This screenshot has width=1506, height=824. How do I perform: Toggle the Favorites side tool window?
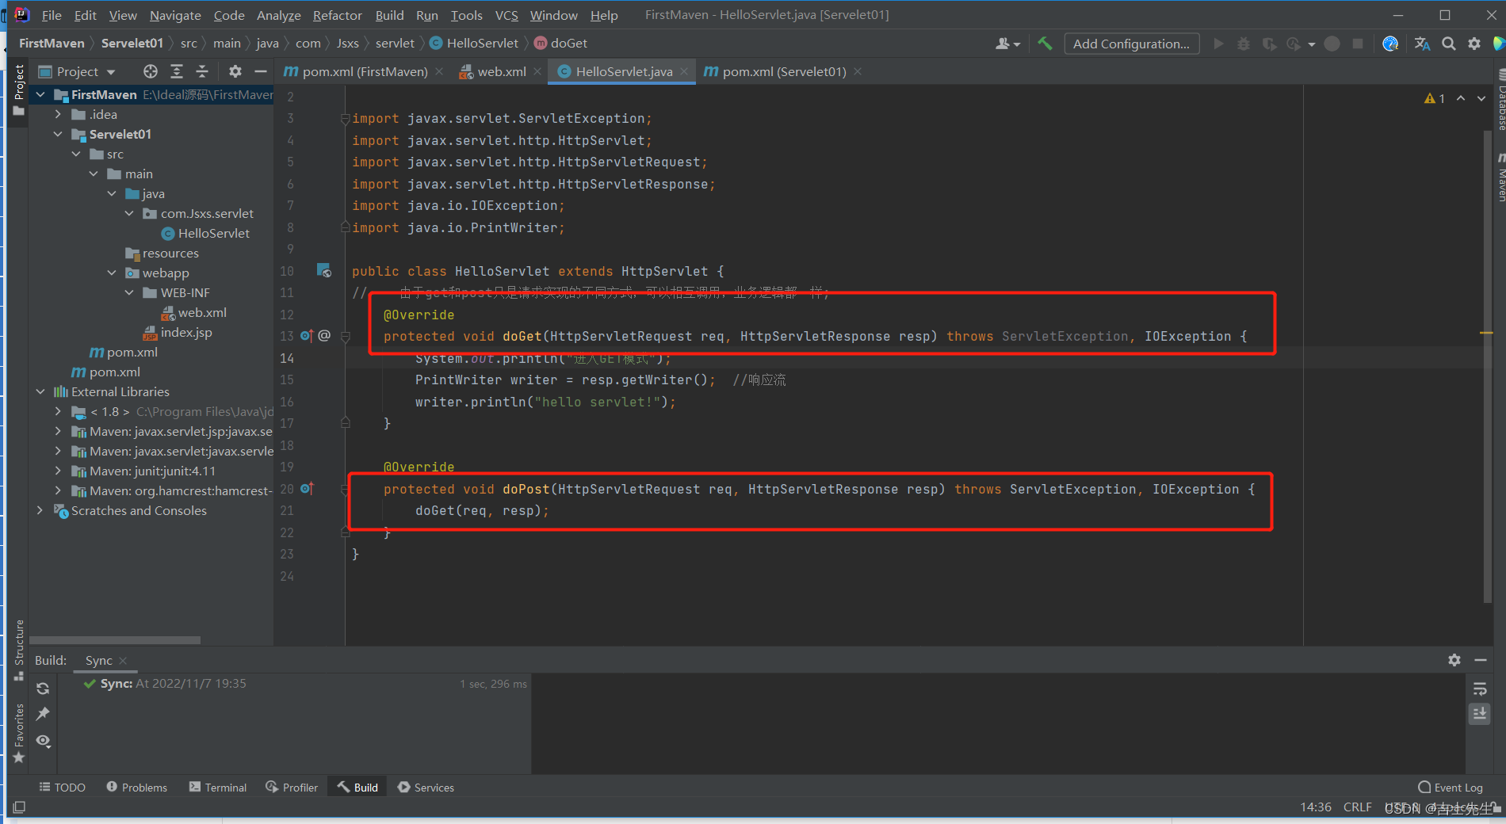[19, 734]
